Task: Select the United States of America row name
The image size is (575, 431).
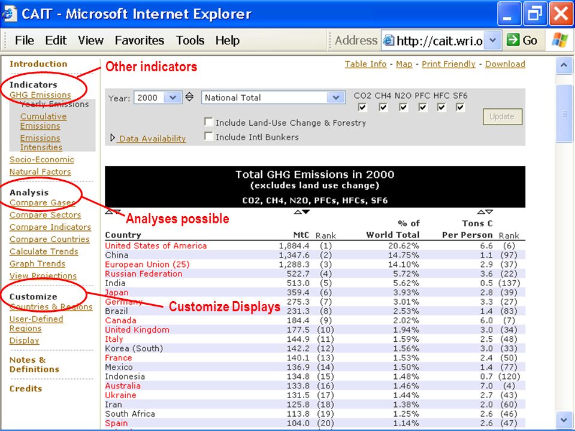Action: coord(156,246)
